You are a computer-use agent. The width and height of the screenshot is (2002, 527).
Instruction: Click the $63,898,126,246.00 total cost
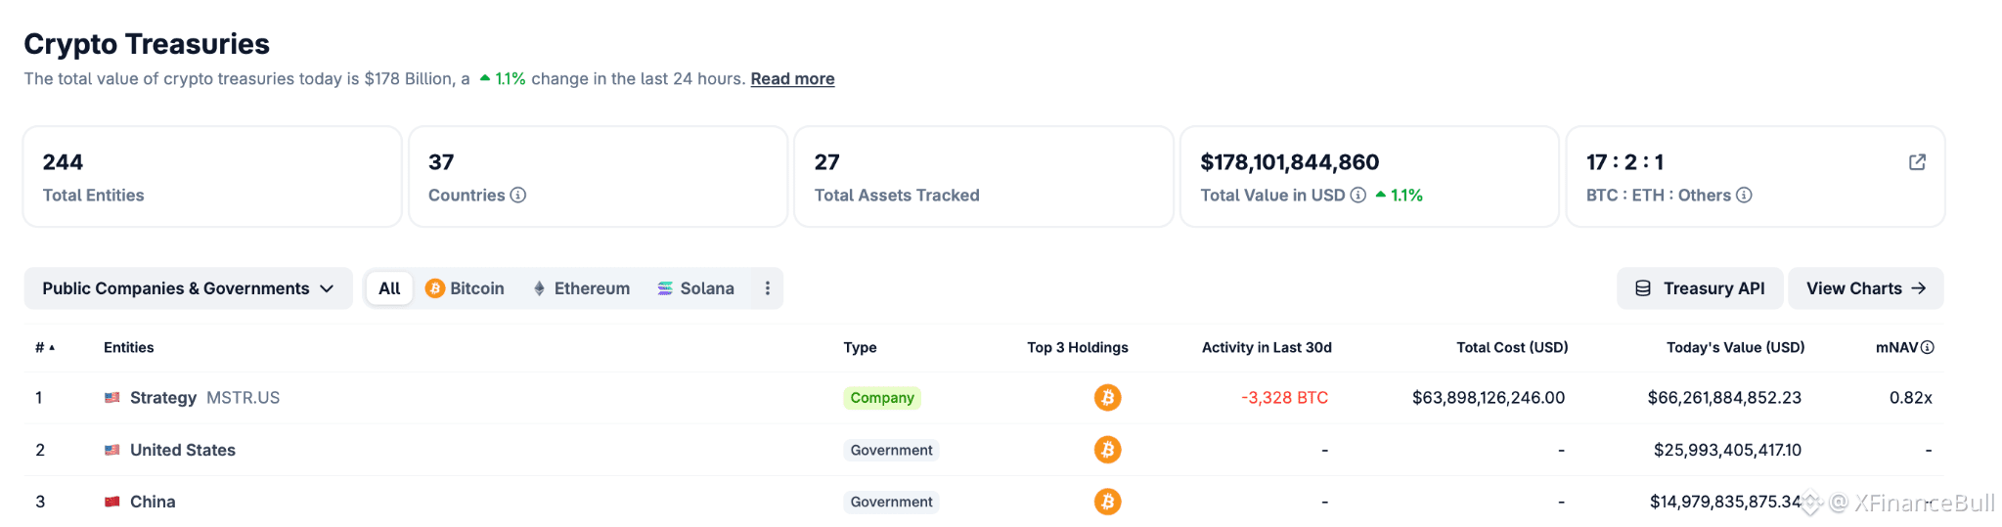coord(1489,398)
